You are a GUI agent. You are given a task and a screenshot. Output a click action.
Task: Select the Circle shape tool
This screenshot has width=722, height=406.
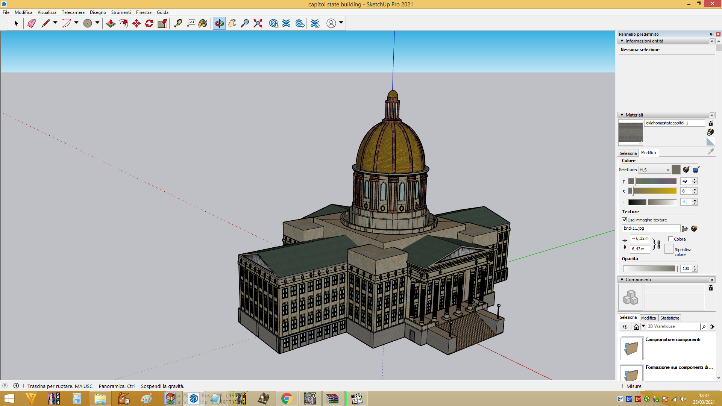pyautogui.click(x=88, y=23)
